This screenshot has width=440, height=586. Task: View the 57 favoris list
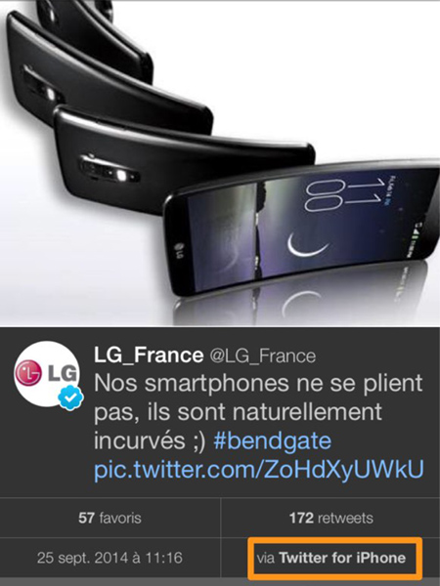110,518
